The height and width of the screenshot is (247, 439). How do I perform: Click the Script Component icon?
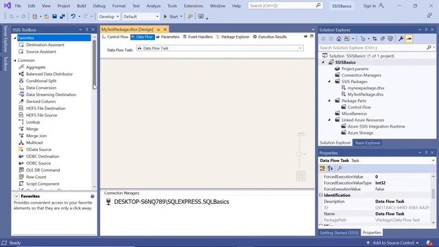(21, 184)
